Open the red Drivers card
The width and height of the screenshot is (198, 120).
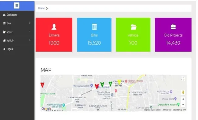(x=54, y=35)
